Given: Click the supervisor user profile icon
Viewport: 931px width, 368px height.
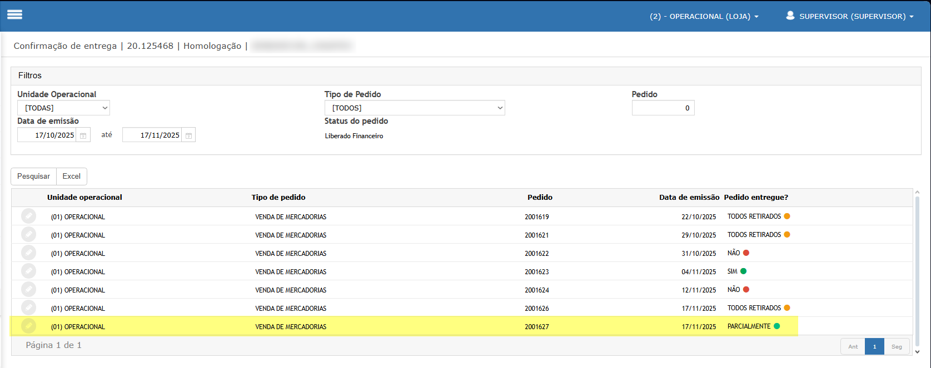Looking at the screenshot, I should tap(790, 16).
